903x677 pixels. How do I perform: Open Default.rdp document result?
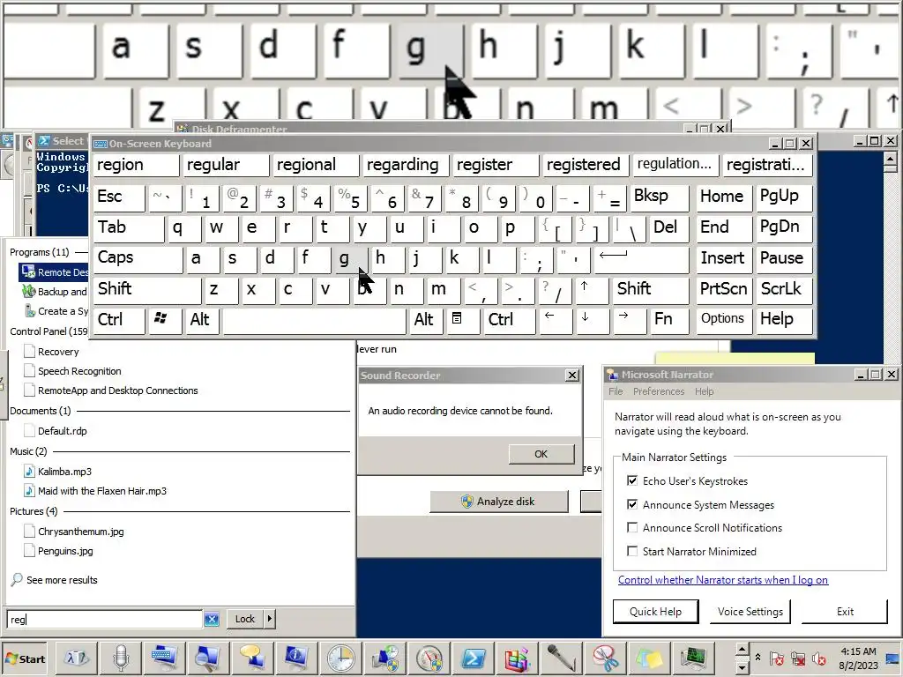coord(63,430)
